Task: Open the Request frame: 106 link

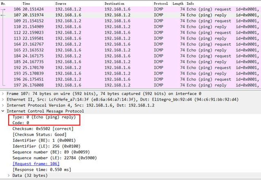Action: point(36,164)
